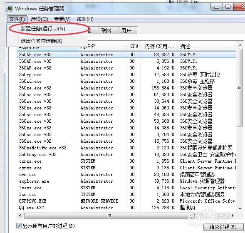Click vertical scrollbar down arrow
The width and height of the screenshot is (245, 233).
point(240,208)
